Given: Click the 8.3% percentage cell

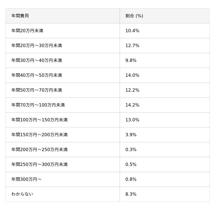Looking at the screenshot, I should pos(131,194).
